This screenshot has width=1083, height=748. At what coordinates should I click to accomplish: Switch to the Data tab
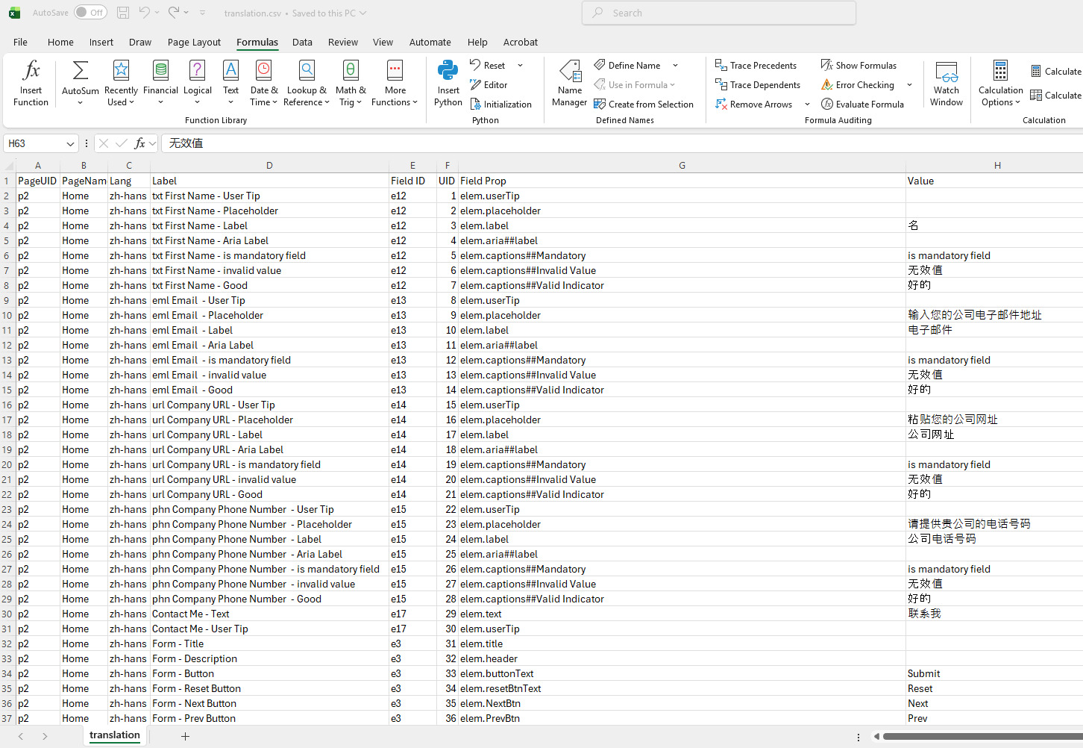point(302,43)
